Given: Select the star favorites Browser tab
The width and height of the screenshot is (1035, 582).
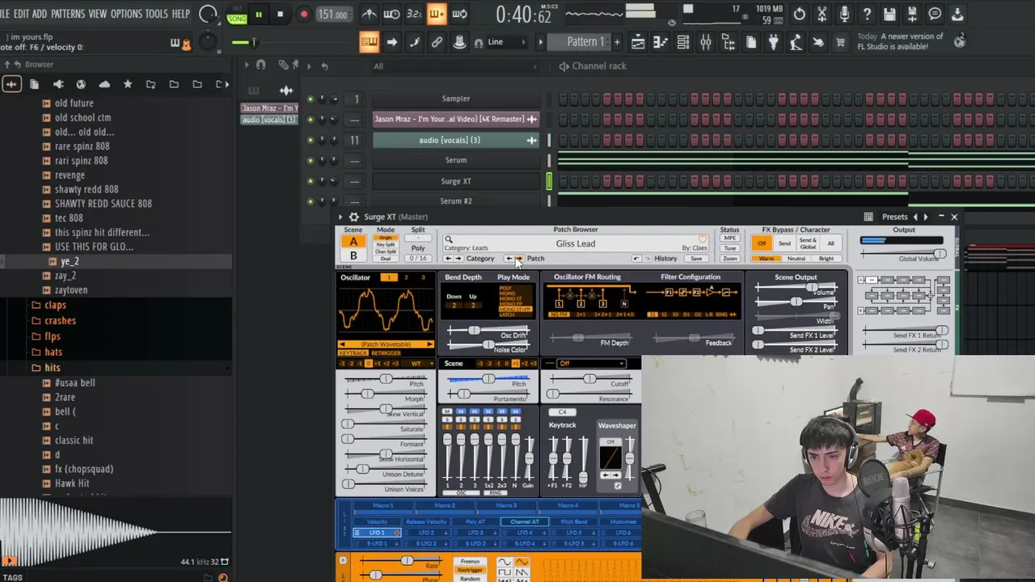Looking at the screenshot, I should coord(127,84).
